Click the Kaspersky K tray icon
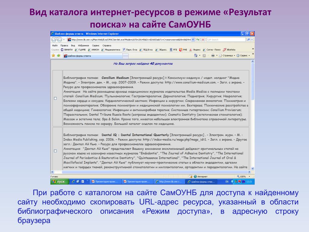 240,182
